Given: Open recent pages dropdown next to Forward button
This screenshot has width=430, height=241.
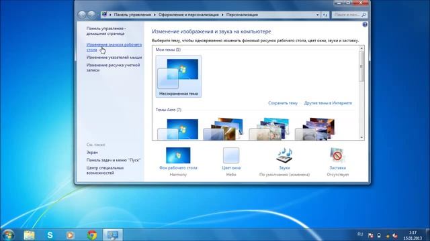Looking at the screenshot, I should [x=98, y=15].
